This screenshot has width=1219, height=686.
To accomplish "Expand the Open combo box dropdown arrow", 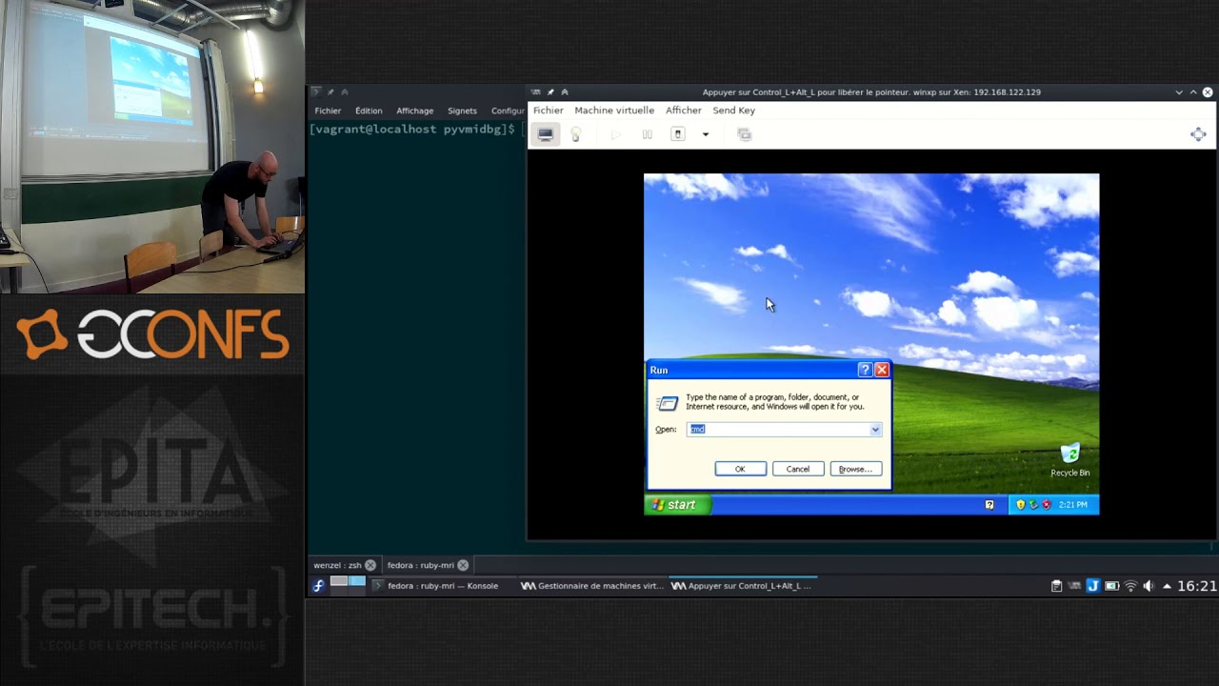I will pos(875,430).
